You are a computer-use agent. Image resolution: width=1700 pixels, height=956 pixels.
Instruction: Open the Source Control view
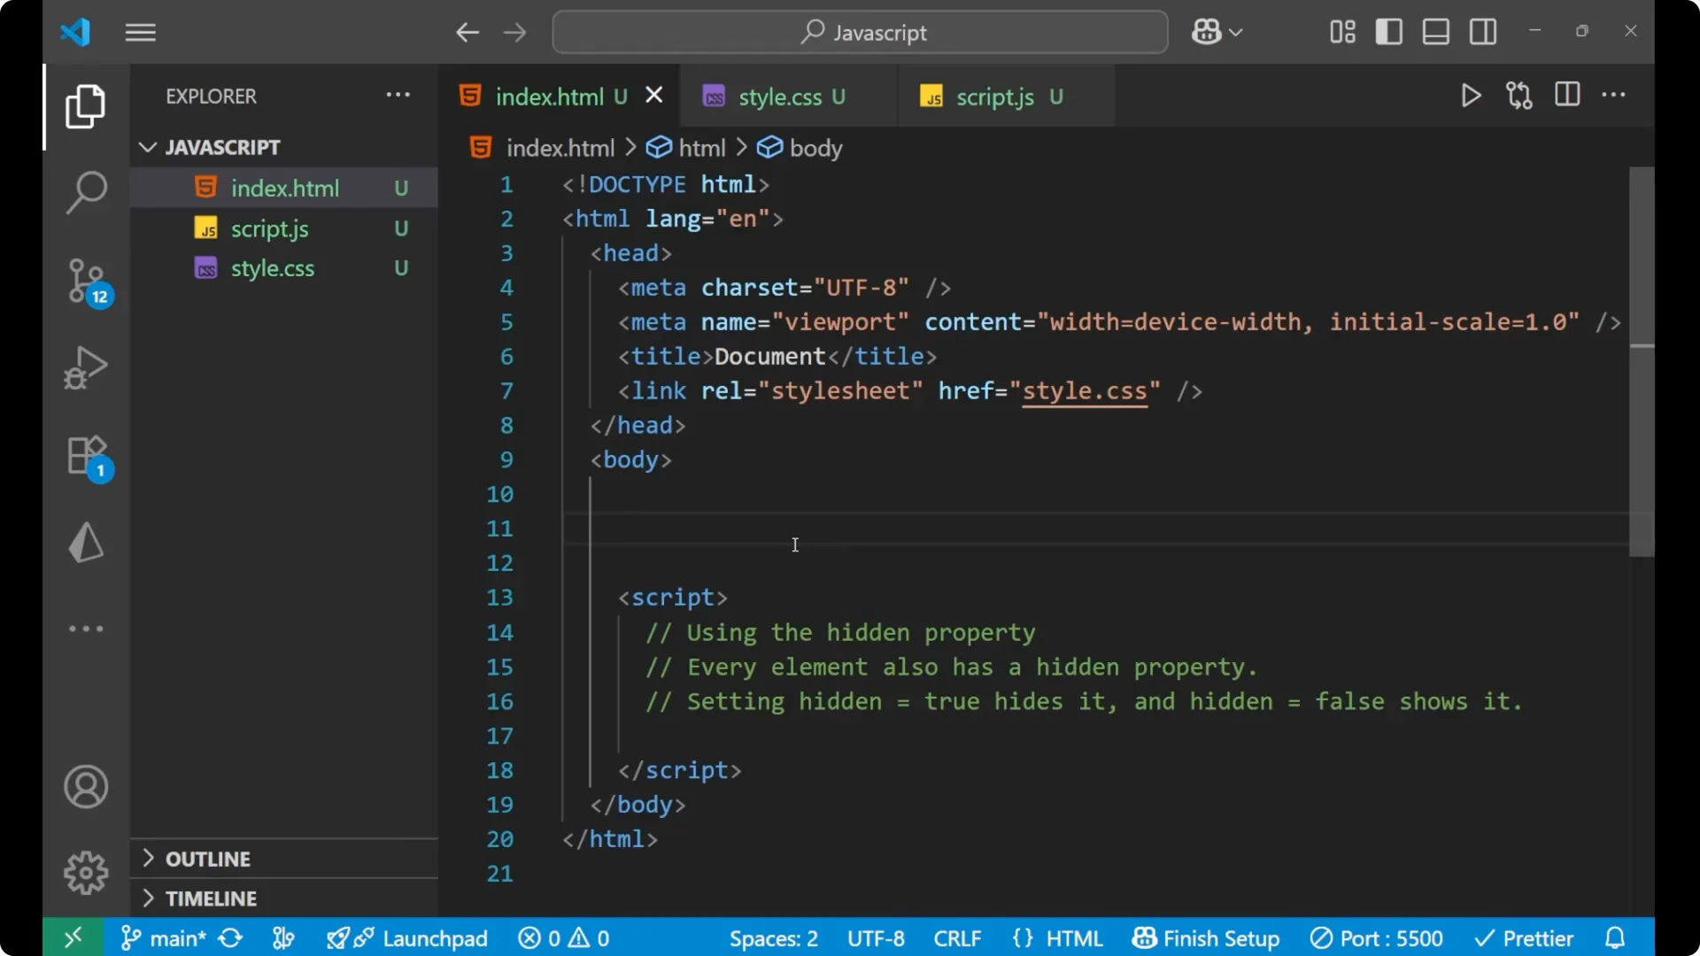(85, 281)
